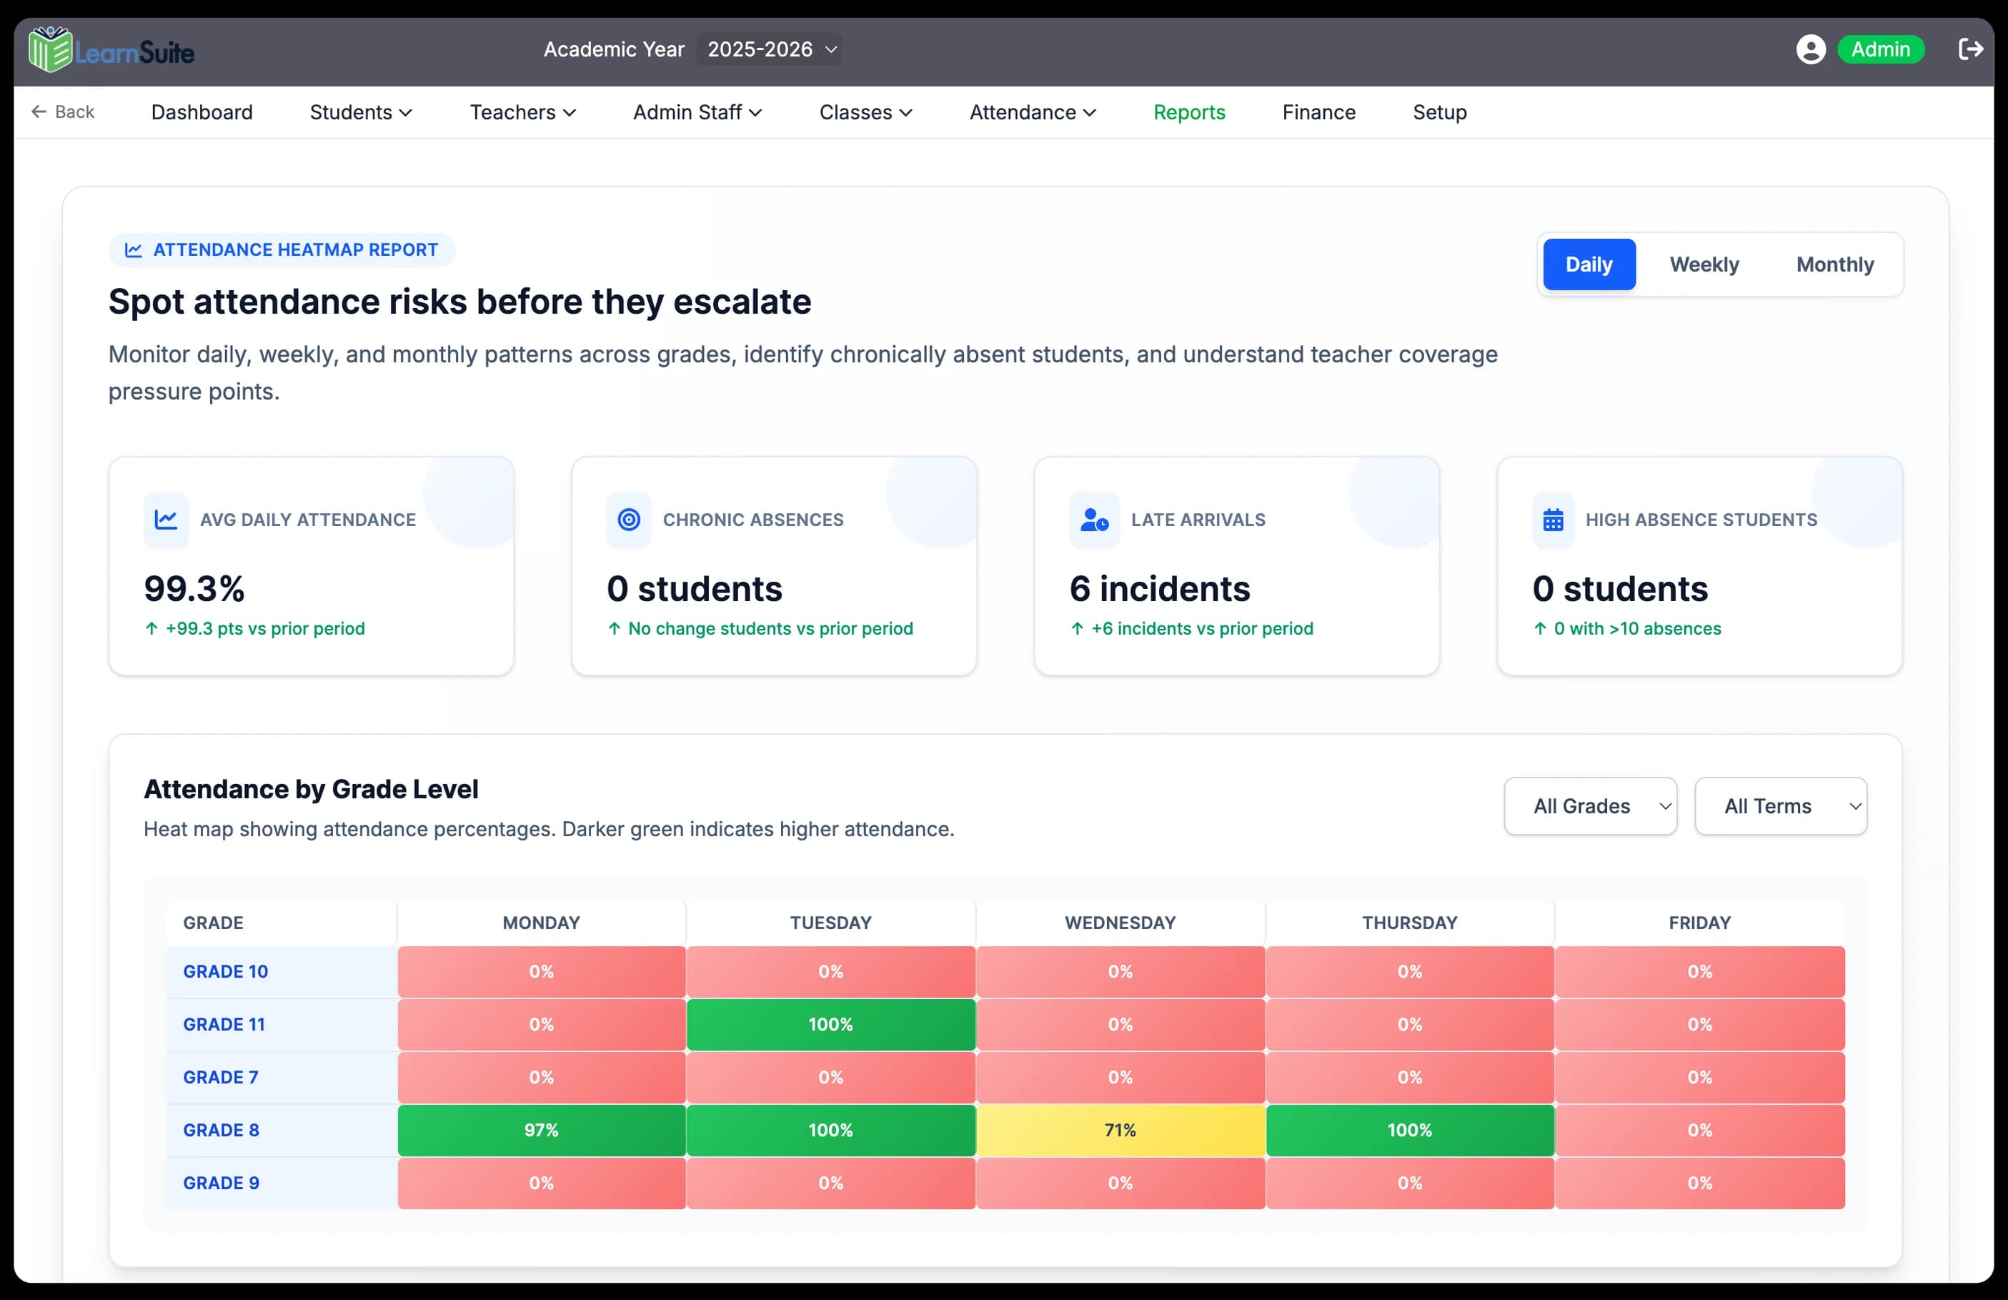The height and width of the screenshot is (1300, 2008).
Task: Click the green Admin badge
Action: click(1880, 50)
